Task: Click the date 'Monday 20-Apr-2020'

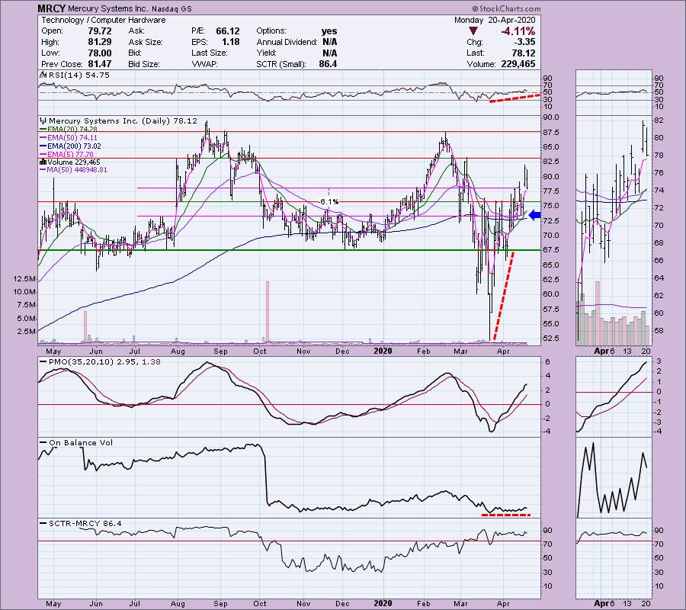Action: [495, 20]
